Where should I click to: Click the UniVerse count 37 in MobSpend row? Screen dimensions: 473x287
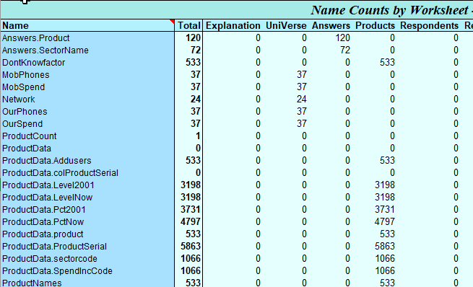[x=302, y=87]
